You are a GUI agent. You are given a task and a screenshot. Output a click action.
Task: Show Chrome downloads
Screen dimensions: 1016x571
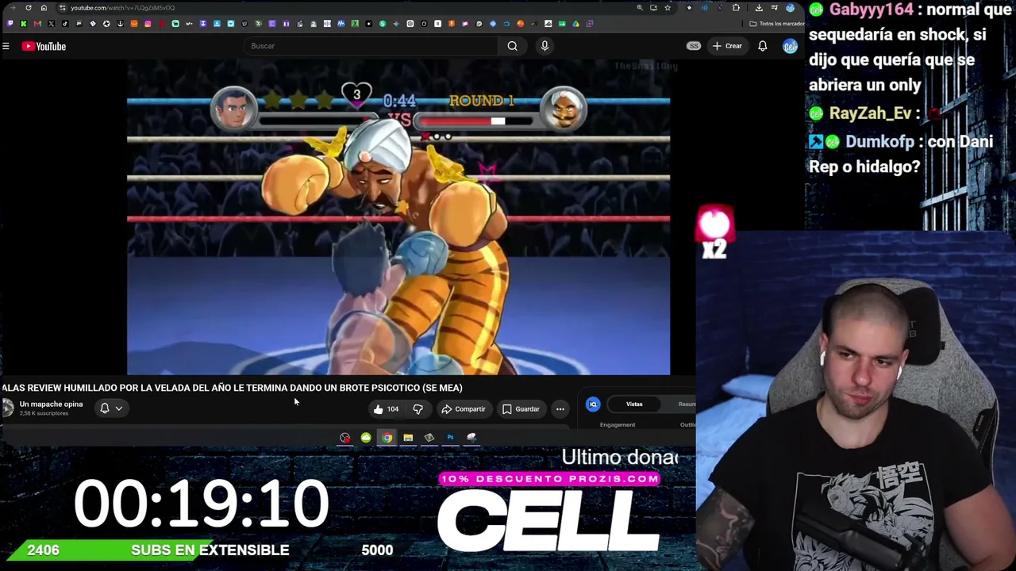click(x=759, y=8)
